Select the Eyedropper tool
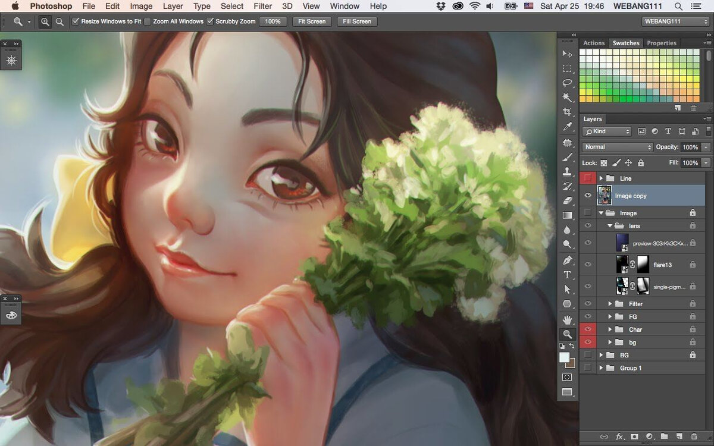Viewport: 714px width, 446px height. (567, 127)
